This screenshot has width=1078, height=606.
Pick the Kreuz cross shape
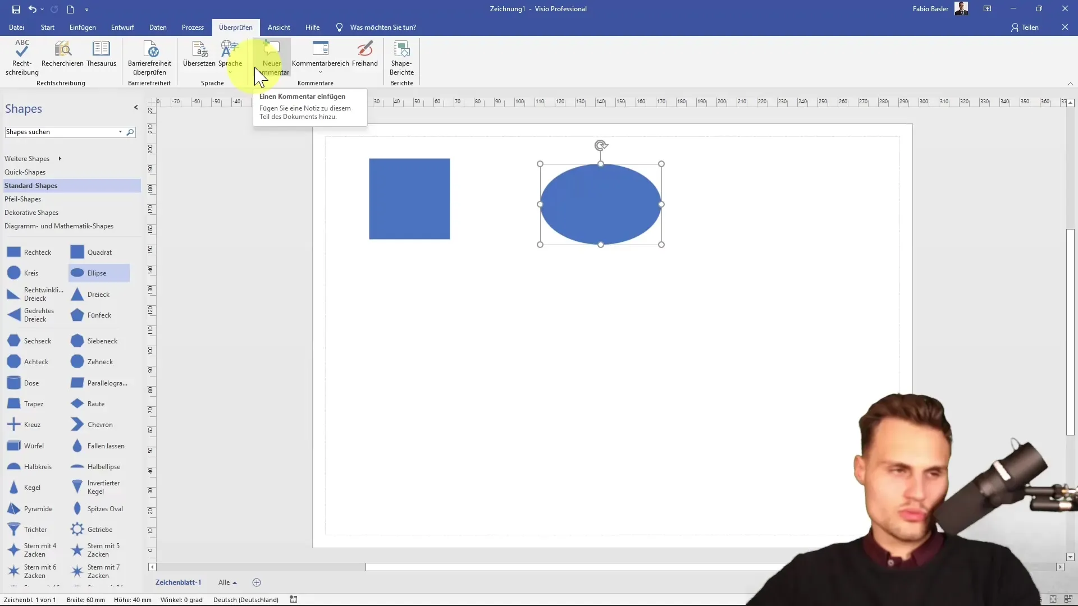click(24, 425)
